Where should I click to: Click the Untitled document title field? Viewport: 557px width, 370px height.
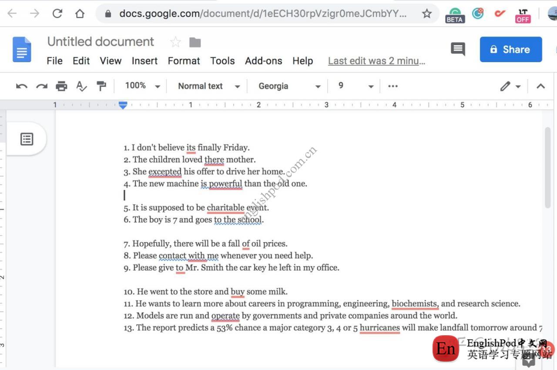[x=101, y=42]
